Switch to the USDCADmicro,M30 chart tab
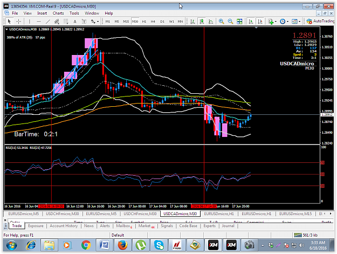Image resolution: width=337 pixels, height=254 pixels. point(180,214)
